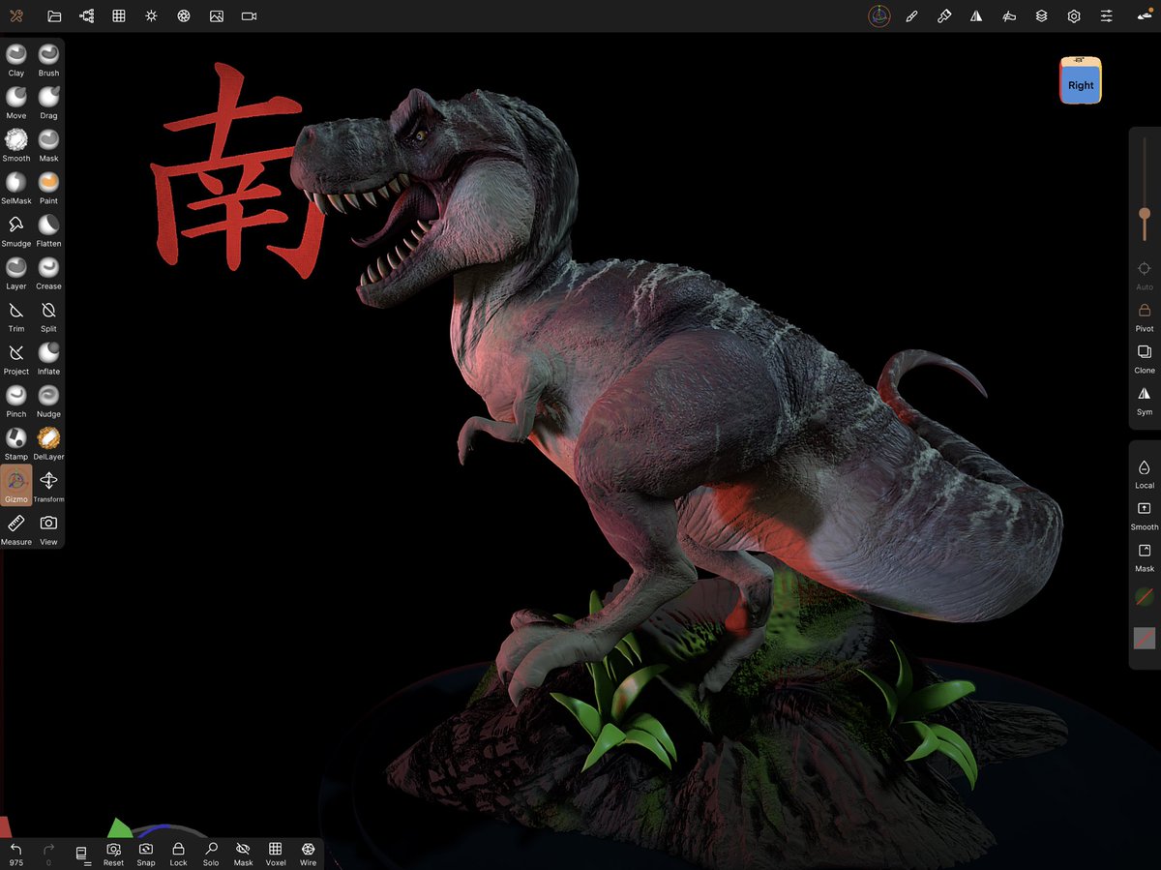Open the Nomad logo menu
The width and height of the screenshot is (1161, 870).
(16, 16)
